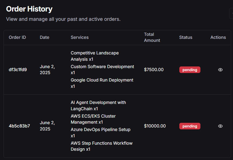Click the Status column header

pos(186,37)
